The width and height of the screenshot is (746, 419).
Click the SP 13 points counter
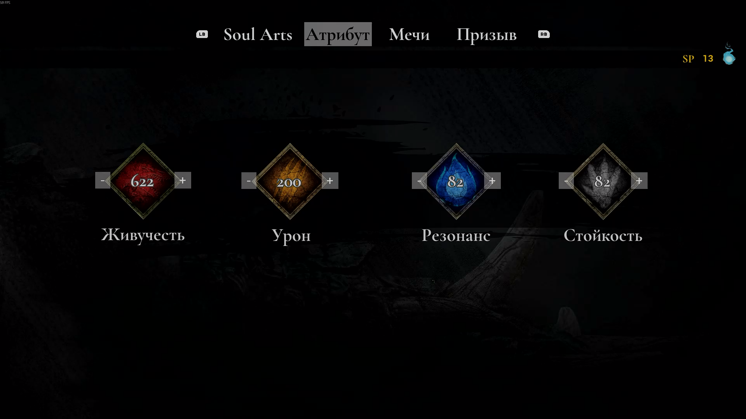698,59
